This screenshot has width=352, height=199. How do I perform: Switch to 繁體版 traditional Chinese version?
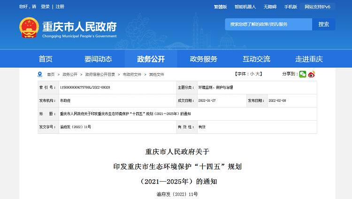220,7
